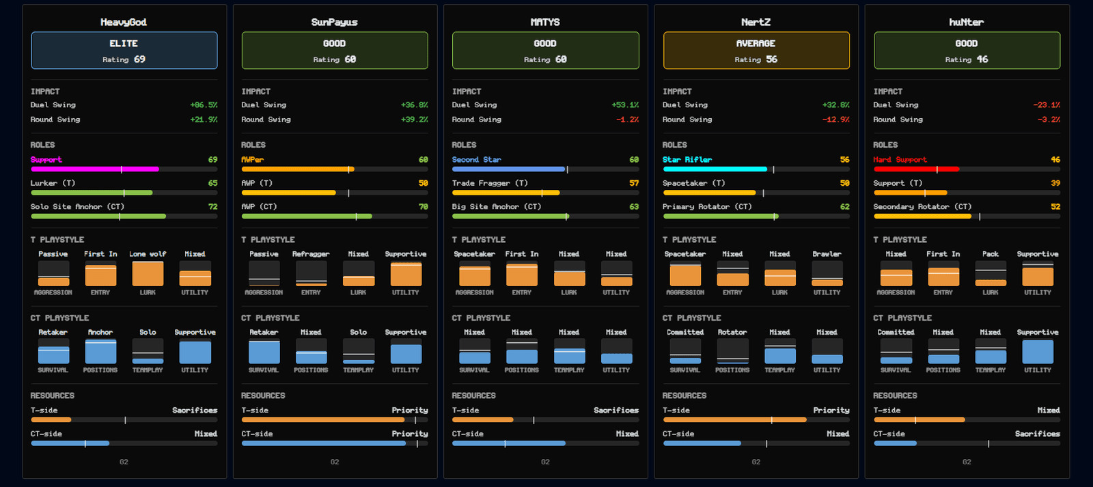Open the huNter player name heading

click(x=967, y=22)
